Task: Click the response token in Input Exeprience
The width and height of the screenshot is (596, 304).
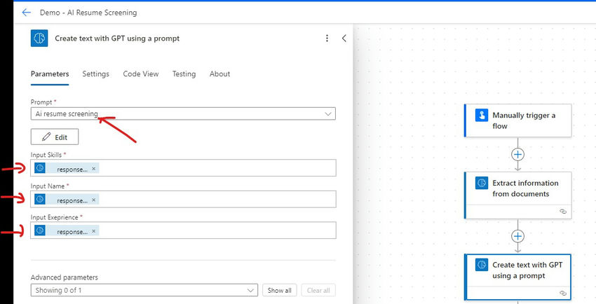Action: coord(67,230)
